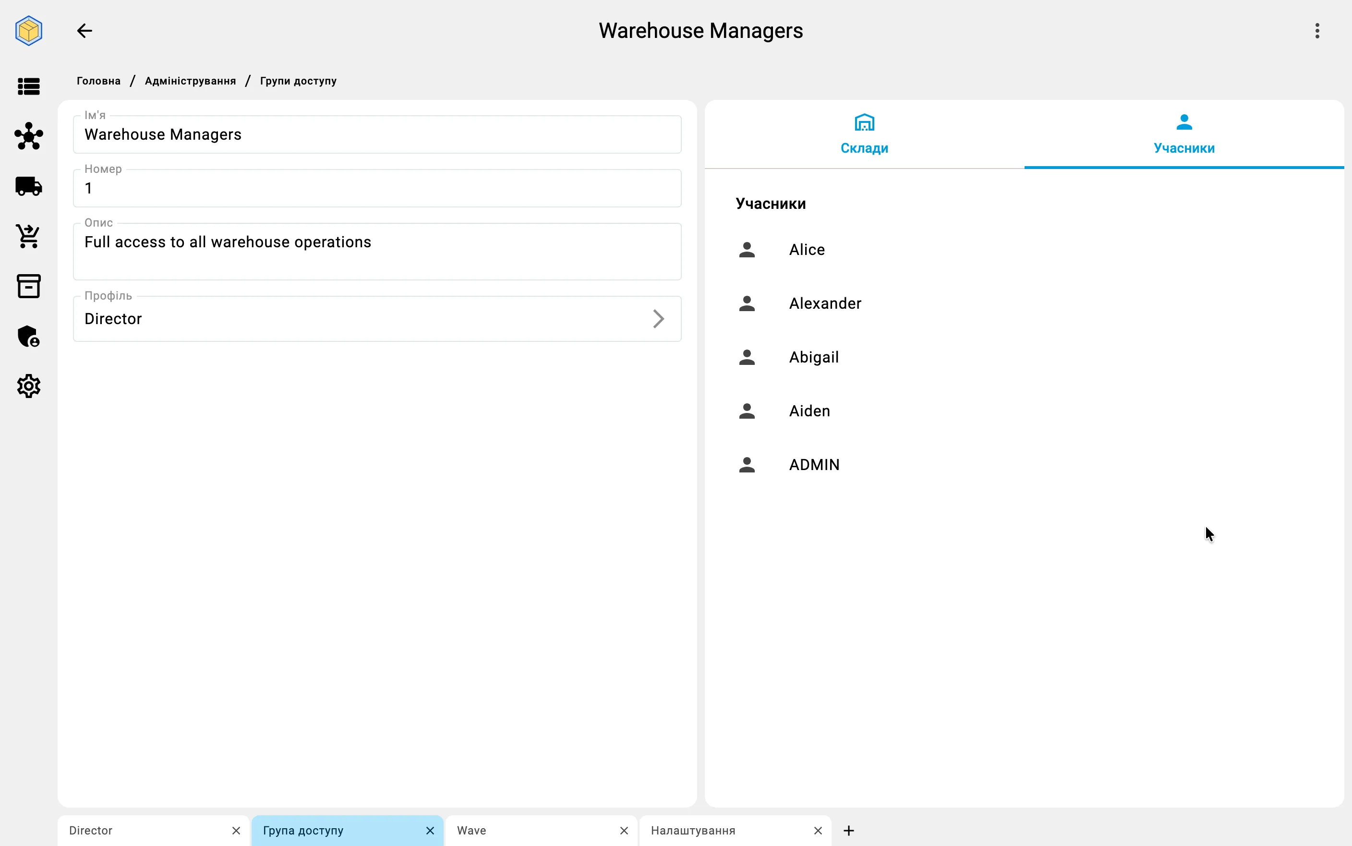
Task: Open the list view sidebar icon
Action: pyautogui.click(x=28, y=86)
